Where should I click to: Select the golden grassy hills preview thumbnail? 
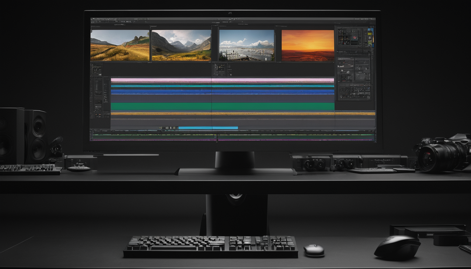pos(120,46)
